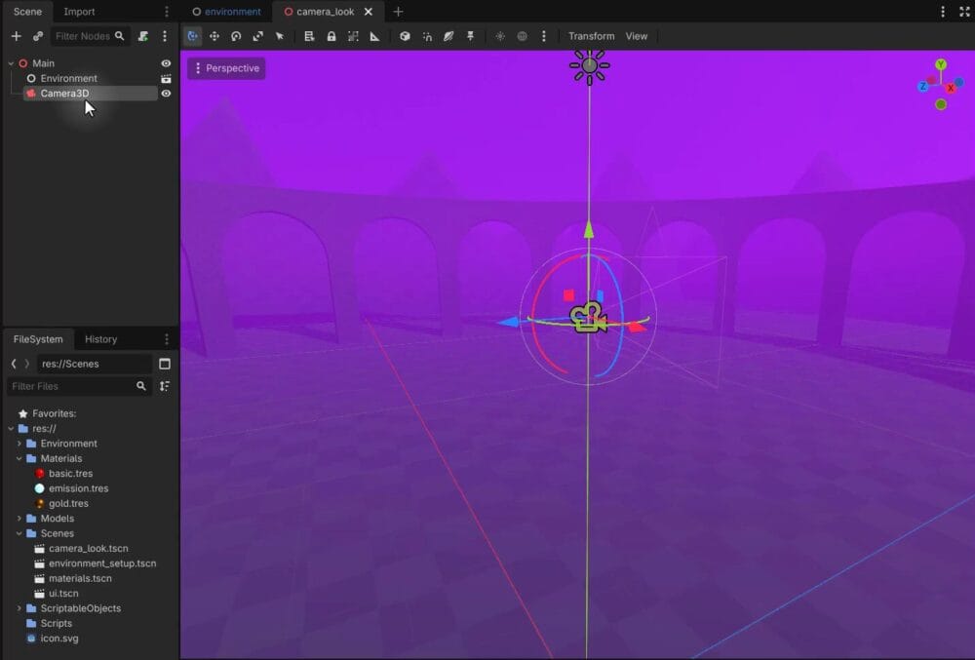Add a new node with plus icon

click(x=17, y=36)
